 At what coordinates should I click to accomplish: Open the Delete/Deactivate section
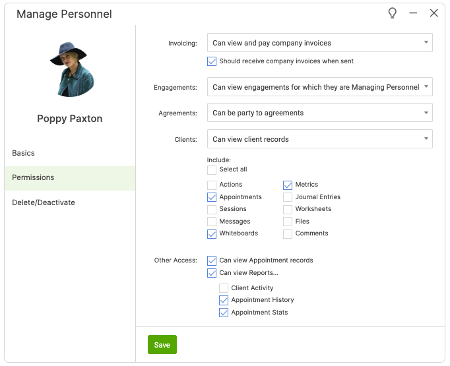click(x=44, y=202)
